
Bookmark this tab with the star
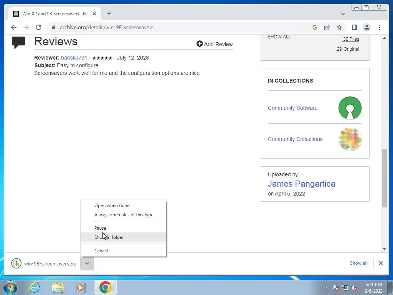coord(339,27)
